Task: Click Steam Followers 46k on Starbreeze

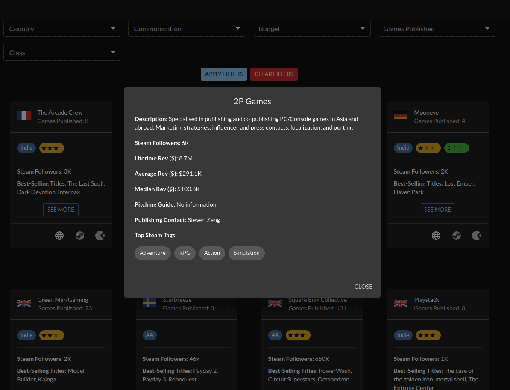Action: (171, 359)
